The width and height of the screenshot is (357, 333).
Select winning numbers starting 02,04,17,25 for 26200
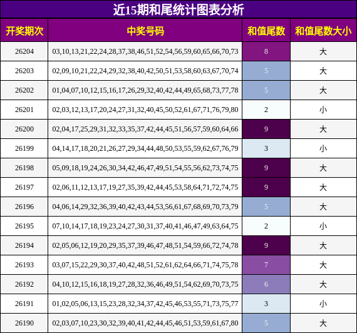pos(145,129)
